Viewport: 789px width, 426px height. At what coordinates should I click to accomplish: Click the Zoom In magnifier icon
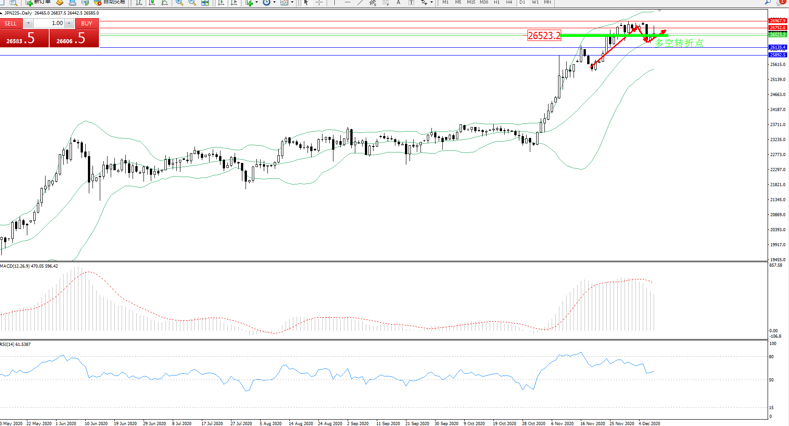179,2
